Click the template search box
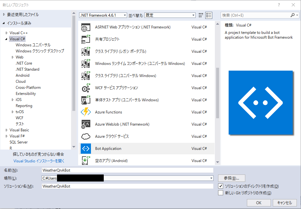This screenshot has width=301, height=209. (x=256, y=15)
